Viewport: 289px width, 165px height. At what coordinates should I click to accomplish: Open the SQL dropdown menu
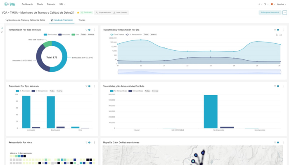62,4
